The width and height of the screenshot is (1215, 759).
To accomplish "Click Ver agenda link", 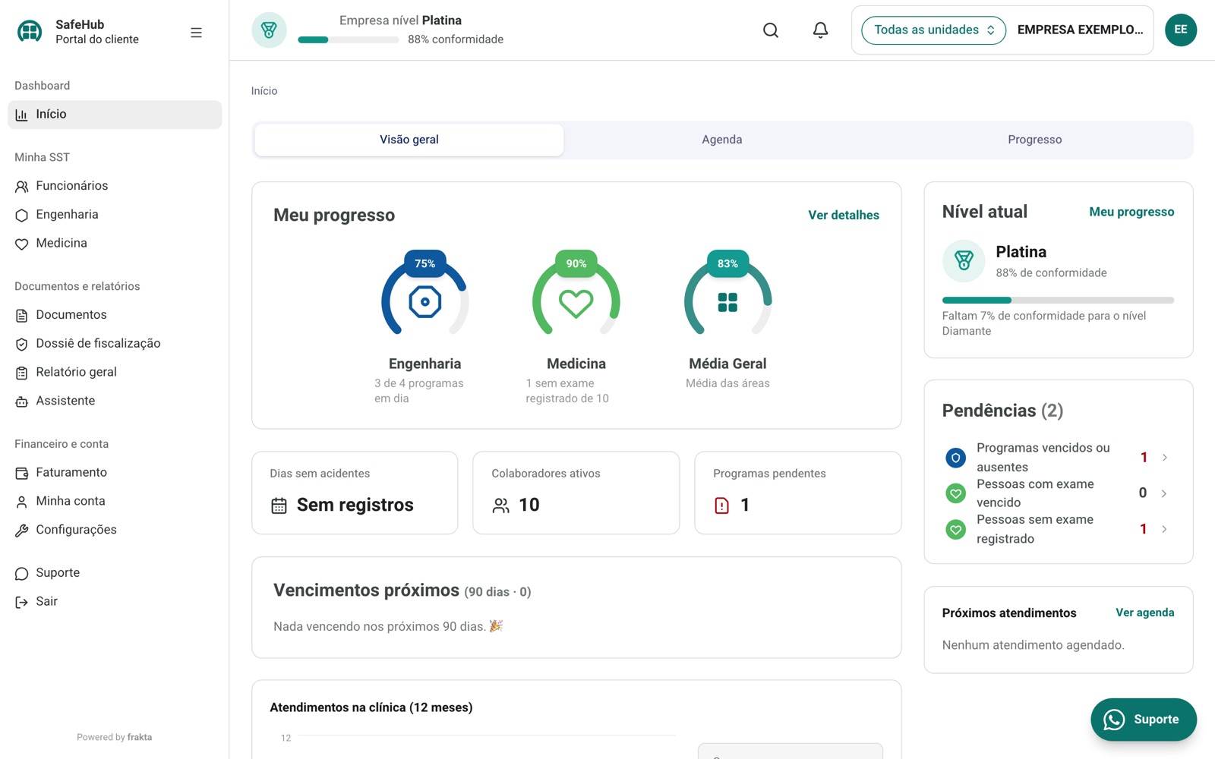I will pos(1144,613).
